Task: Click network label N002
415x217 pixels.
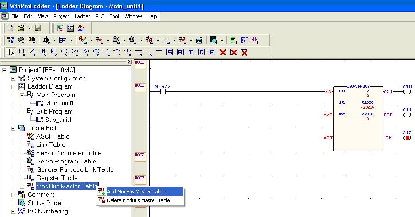Action: (x=140, y=157)
